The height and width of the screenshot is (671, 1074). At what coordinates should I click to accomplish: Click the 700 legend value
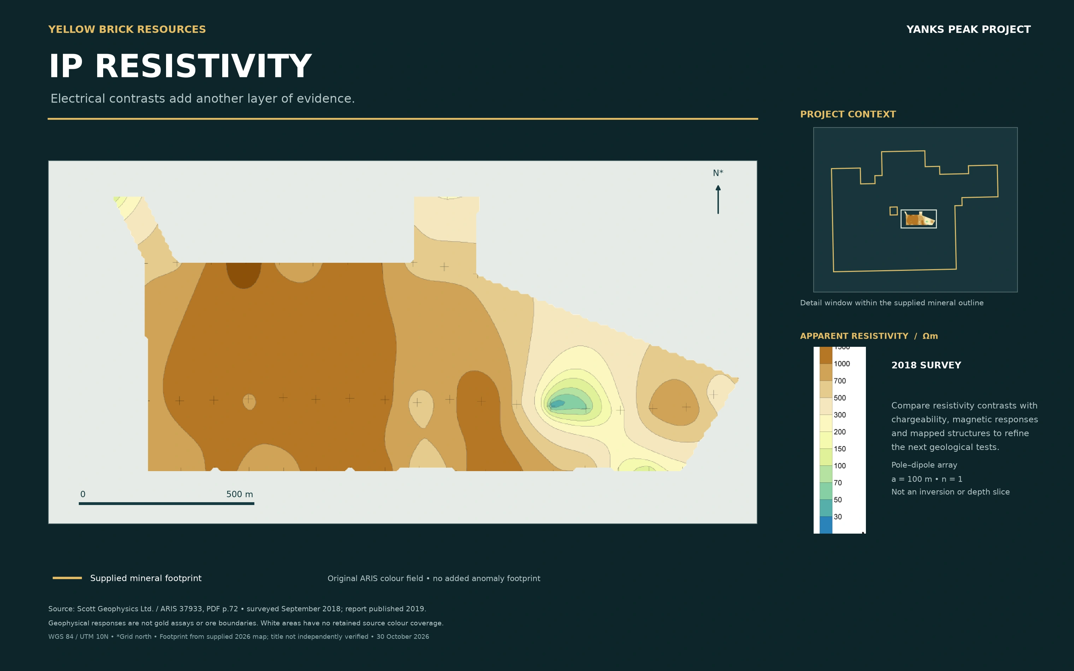tap(840, 381)
